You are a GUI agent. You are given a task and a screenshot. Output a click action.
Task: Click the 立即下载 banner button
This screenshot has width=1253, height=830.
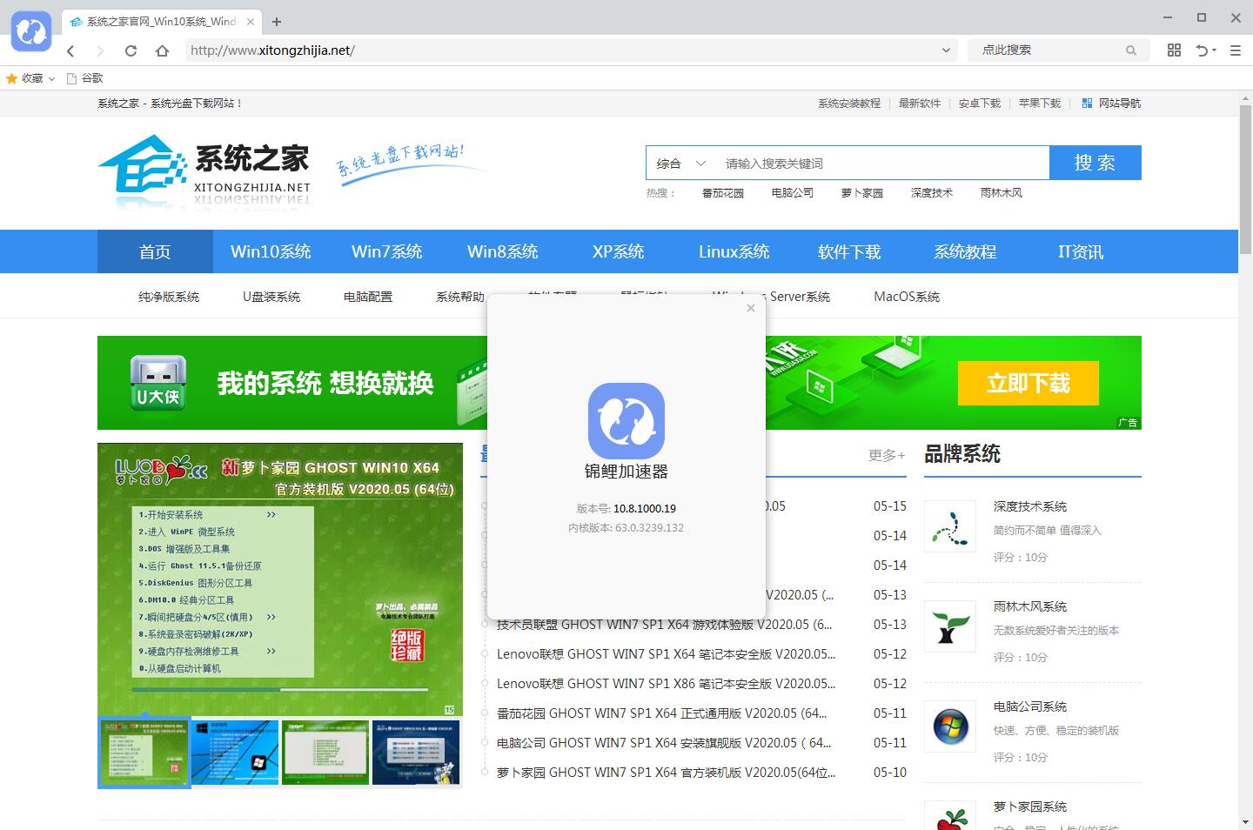tap(1028, 384)
